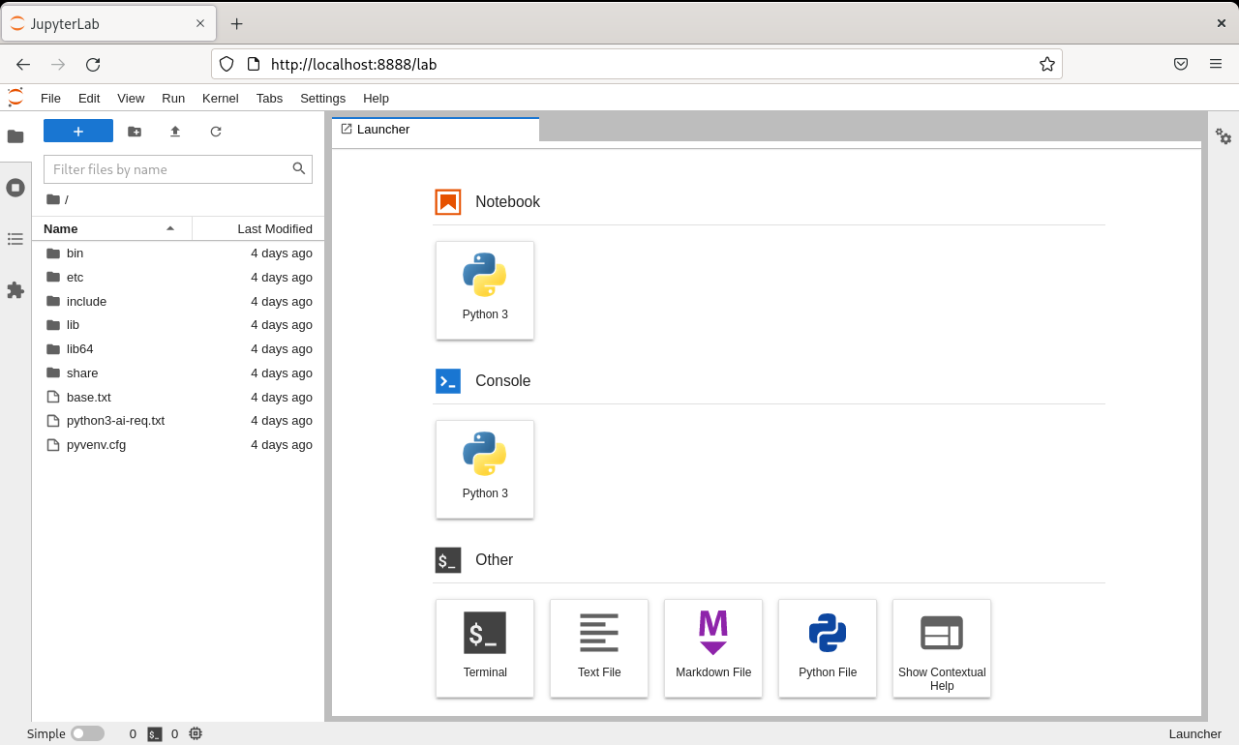Switch to the Launcher tab
This screenshot has height=745, width=1239.
click(383, 129)
